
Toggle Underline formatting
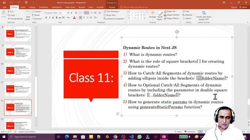pyautogui.click(x=53, y=17)
